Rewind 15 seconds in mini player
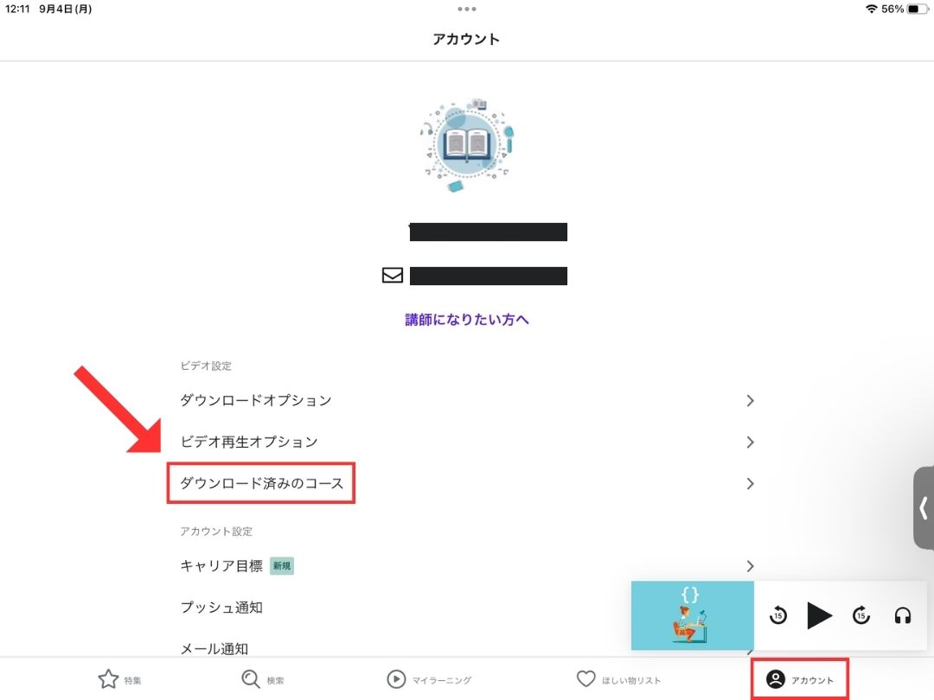934x700 pixels. (x=778, y=615)
